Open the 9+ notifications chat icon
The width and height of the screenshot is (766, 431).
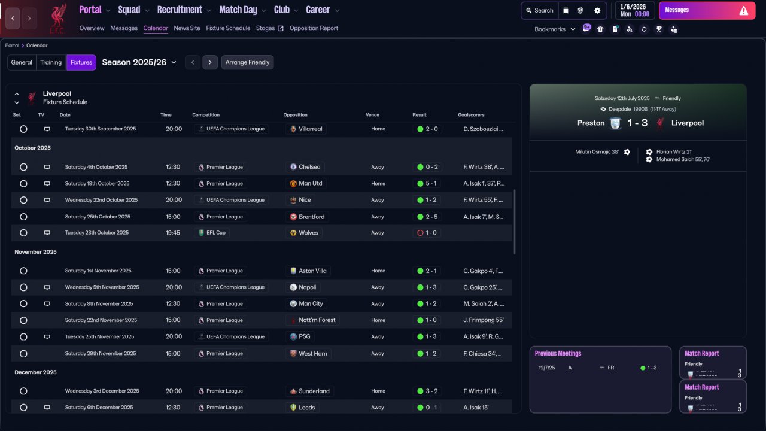pos(586,28)
